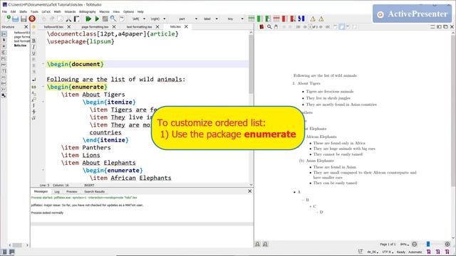The width and height of the screenshot is (456, 256).
Task: Build and view with double green arrow
Action: coord(88,19)
